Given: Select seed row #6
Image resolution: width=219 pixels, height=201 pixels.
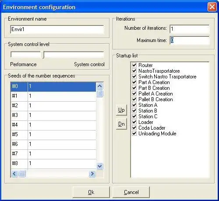Looking at the screenshot, I should 53,145.
